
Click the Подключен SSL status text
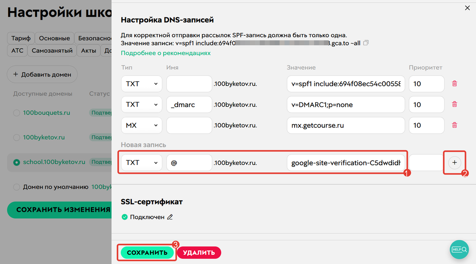(147, 217)
